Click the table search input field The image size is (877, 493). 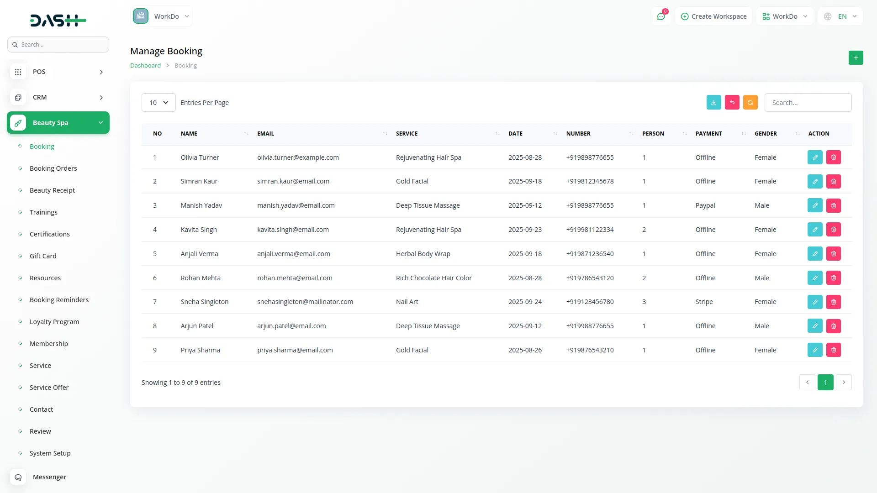coord(808,103)
